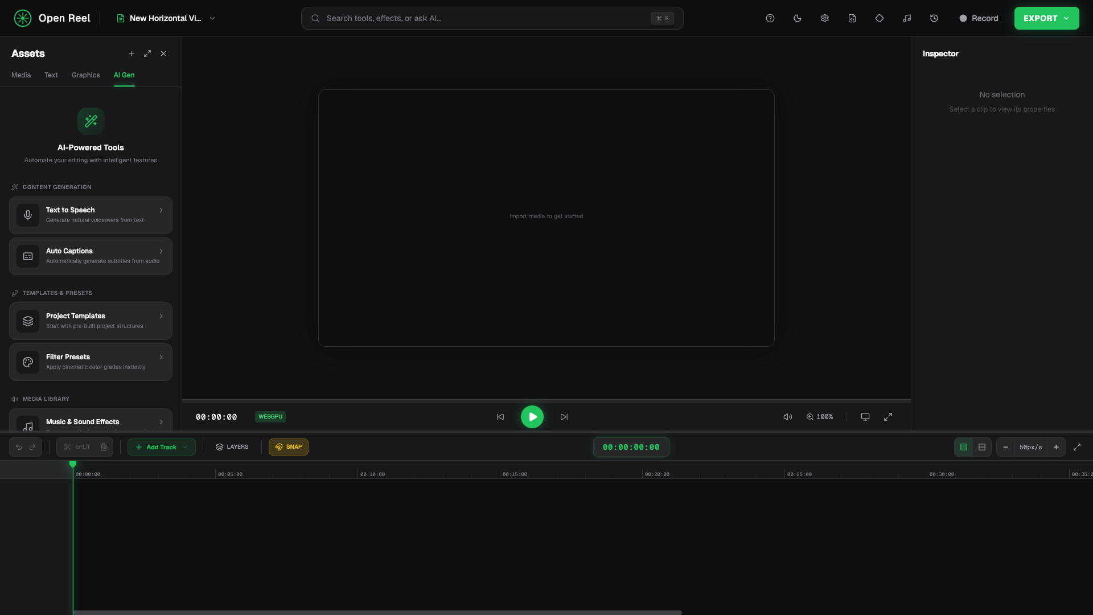Zoom in the timeline with plus
Image resolution: width=1093 pixels, height=615 pixels.
1056,447
